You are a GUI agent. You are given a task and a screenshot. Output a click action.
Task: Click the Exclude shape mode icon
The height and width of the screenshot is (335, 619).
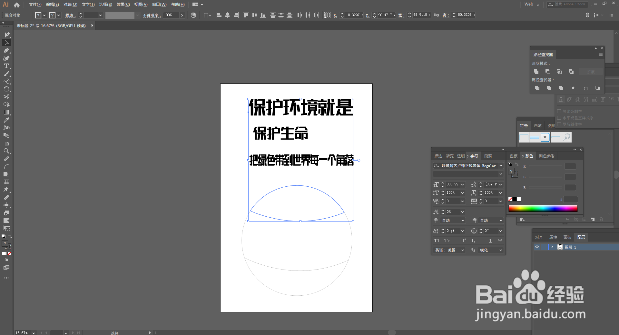571,72
